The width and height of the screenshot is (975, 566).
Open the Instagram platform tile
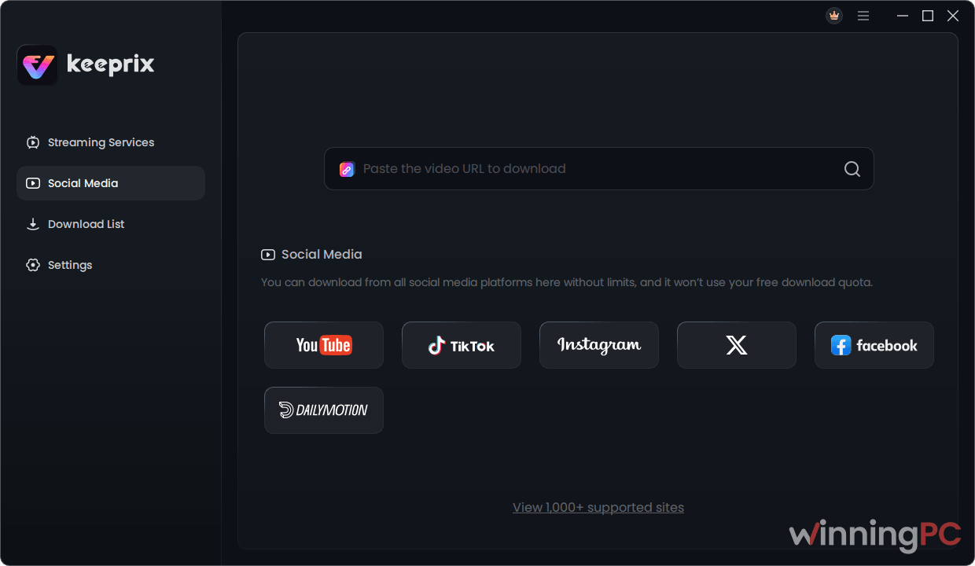pos(599,345)
